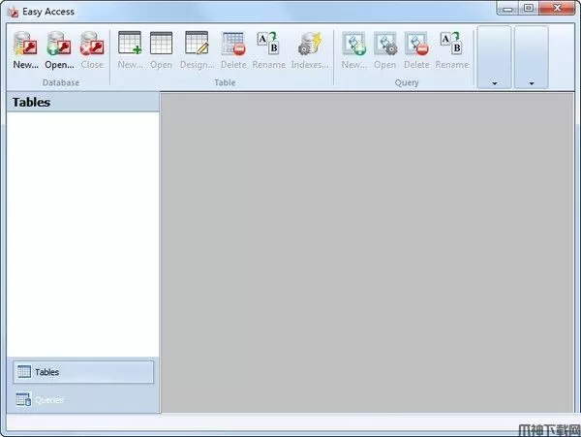
Task: Create a new table
Action: (x=130, y=50)
